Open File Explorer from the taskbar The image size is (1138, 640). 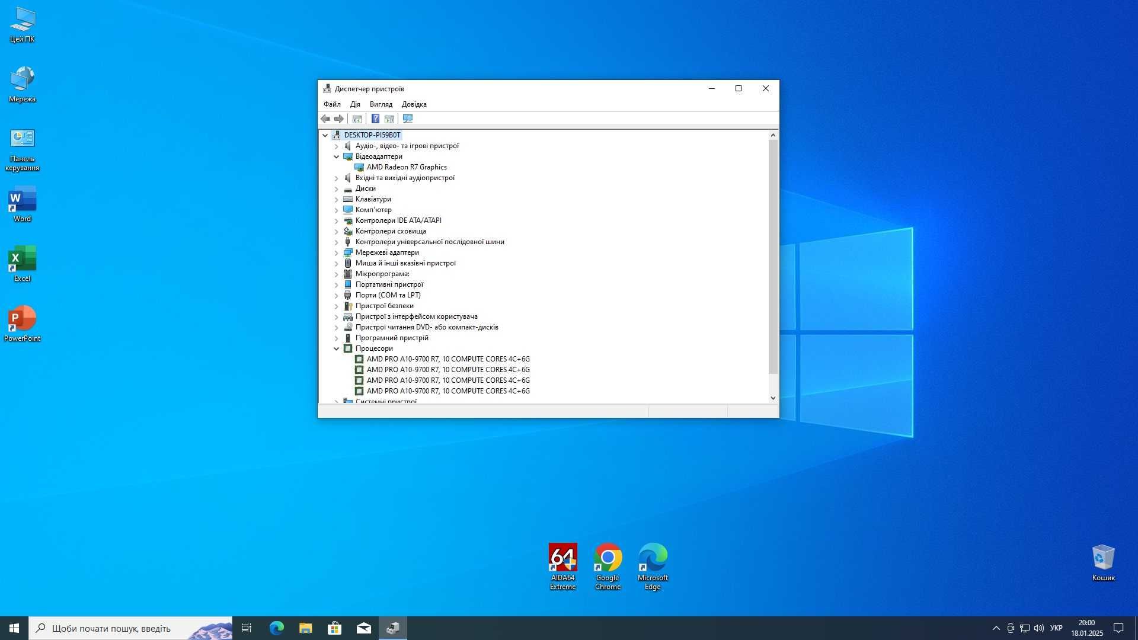305,628
